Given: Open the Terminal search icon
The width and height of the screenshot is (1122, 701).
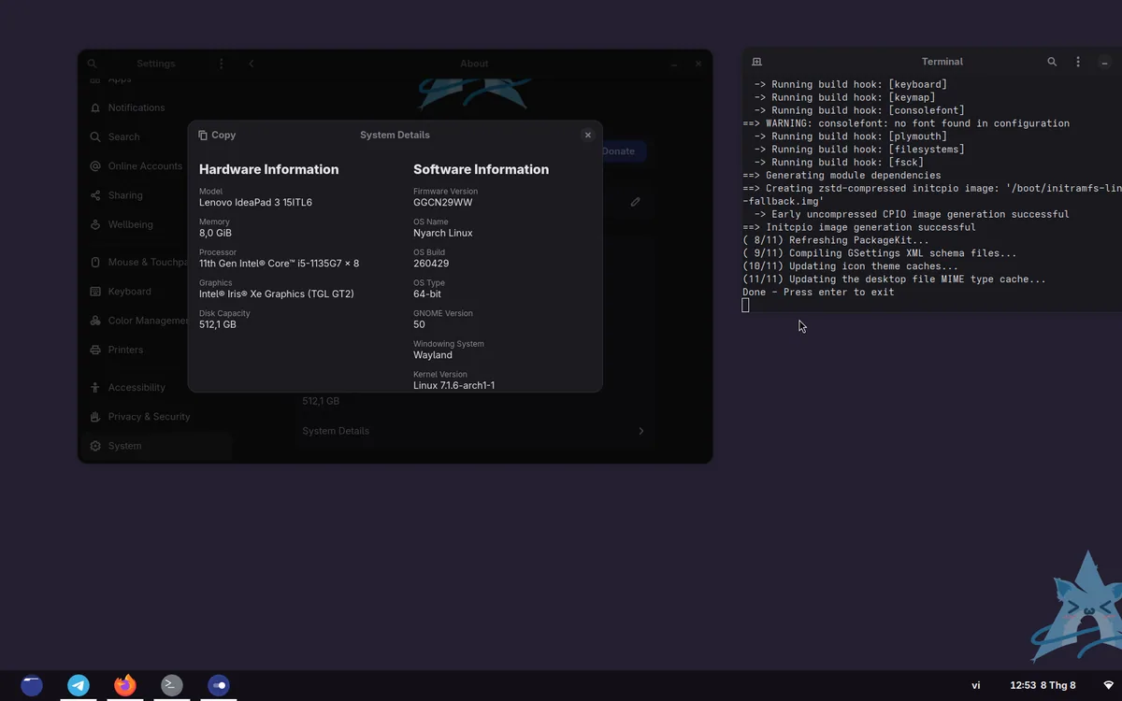Looking at the screenshot, I should (x=1052, y=62).
